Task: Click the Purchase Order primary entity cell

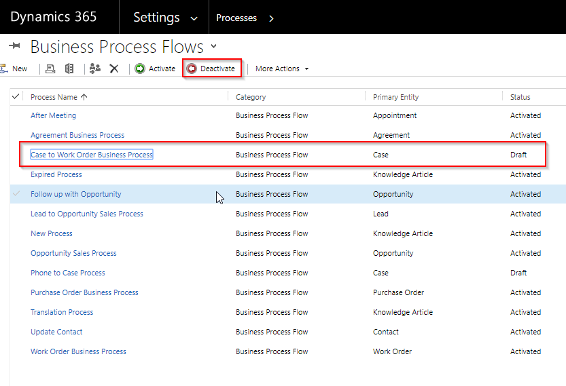Action: (x=398, y=292)
